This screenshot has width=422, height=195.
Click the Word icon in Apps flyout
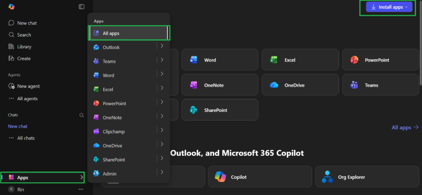(96, 75)
